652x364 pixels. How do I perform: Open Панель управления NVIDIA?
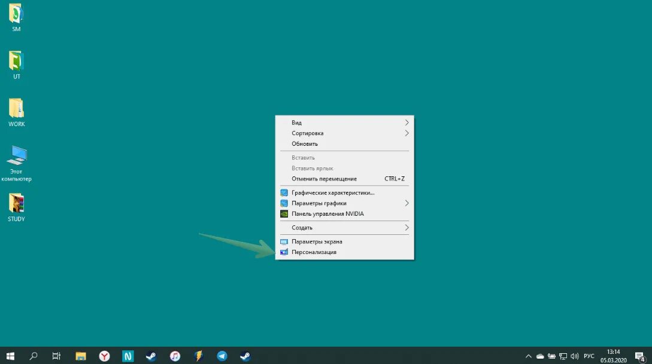[344, 214]
